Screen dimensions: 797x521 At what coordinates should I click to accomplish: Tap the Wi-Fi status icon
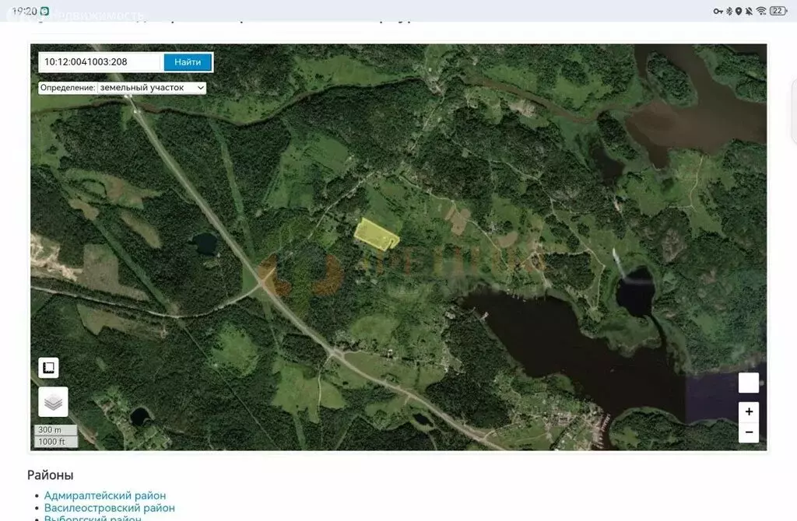pos(760,11)
